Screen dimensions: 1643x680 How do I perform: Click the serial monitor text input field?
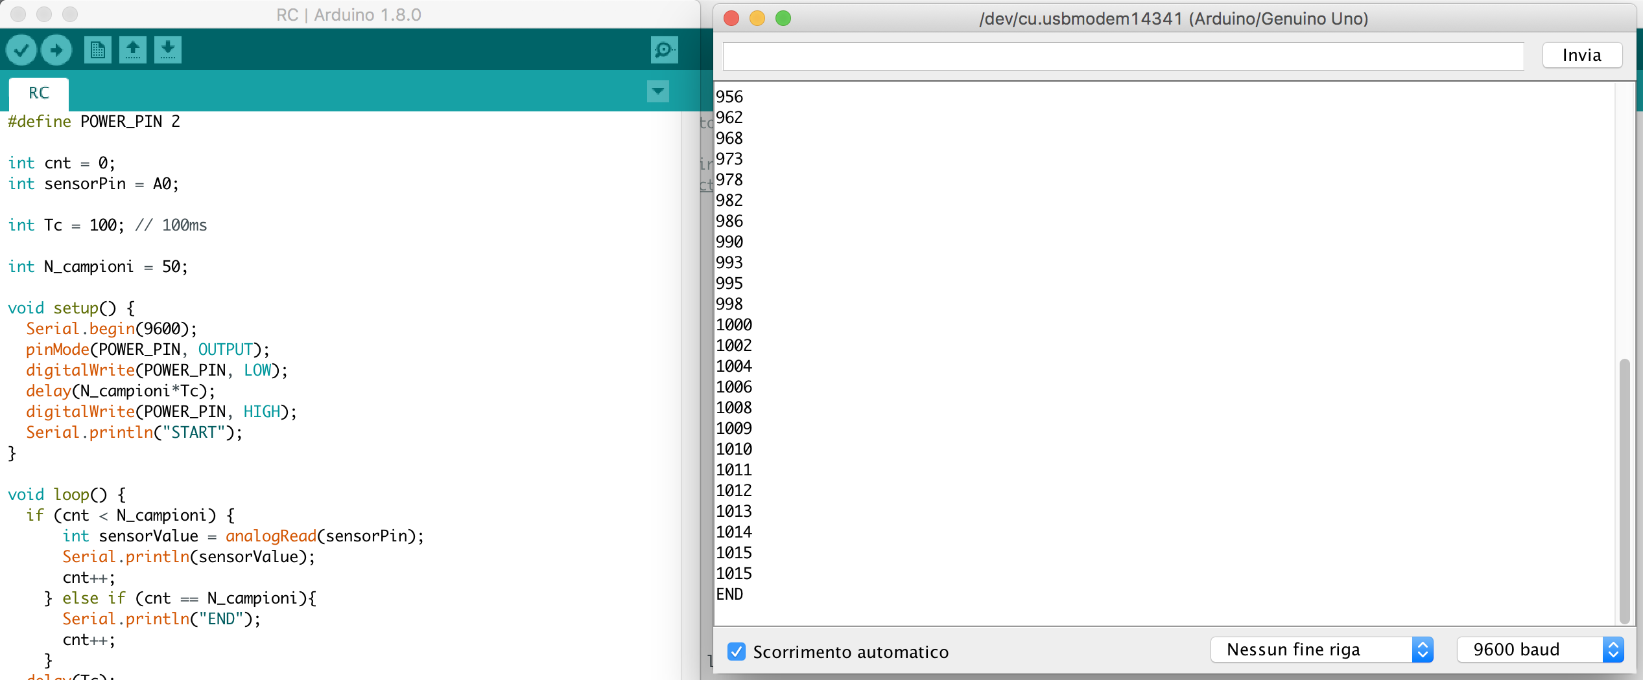tap(1122, 56)
